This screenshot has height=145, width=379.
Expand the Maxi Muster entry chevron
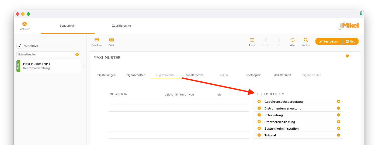(84, 66)
